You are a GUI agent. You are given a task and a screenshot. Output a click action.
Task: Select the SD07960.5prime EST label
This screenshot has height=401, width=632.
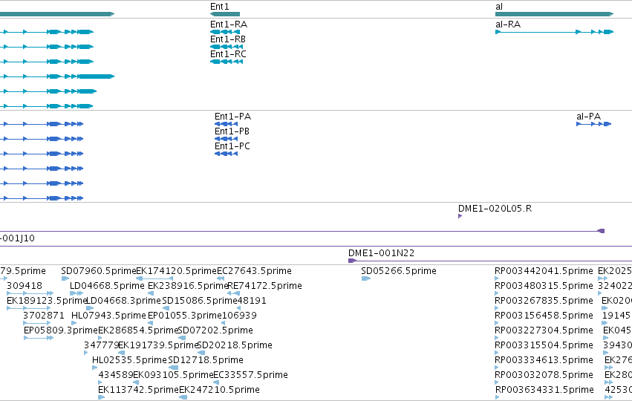click(99, 271)
